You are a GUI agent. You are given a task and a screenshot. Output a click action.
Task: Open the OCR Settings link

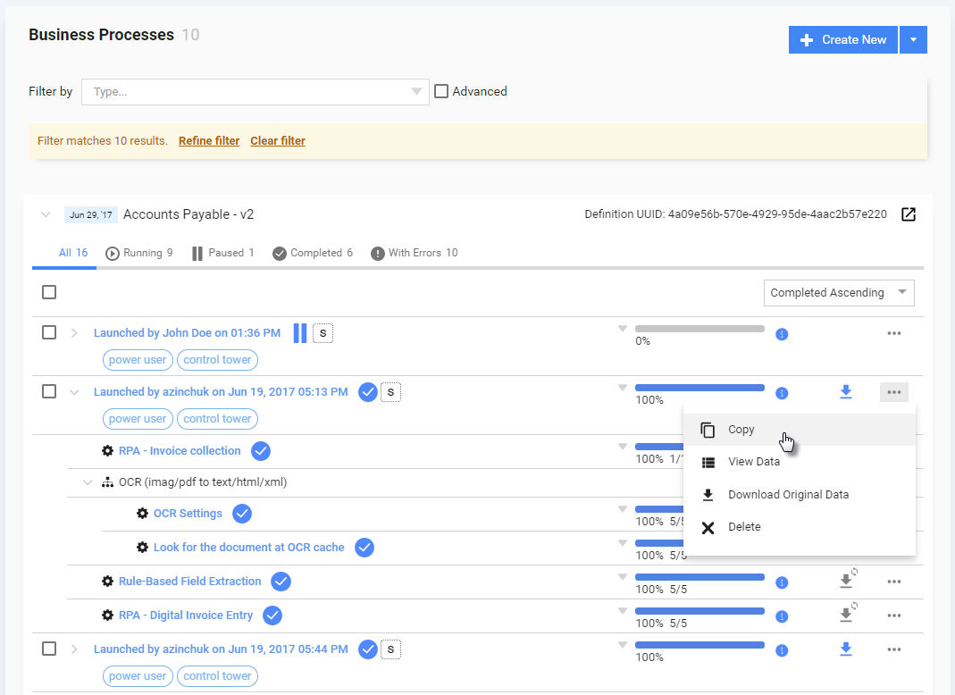pos(188,514)
